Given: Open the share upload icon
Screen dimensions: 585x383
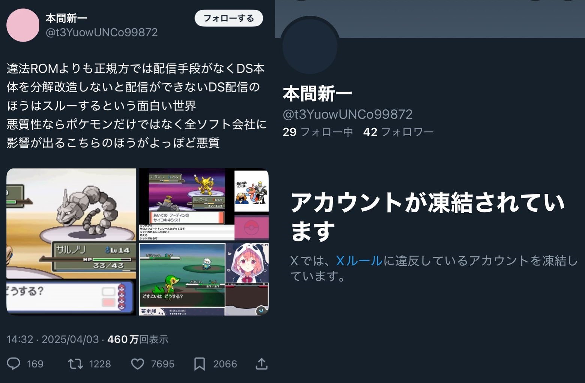Looking at the screenshot, I should click(262, 364).
